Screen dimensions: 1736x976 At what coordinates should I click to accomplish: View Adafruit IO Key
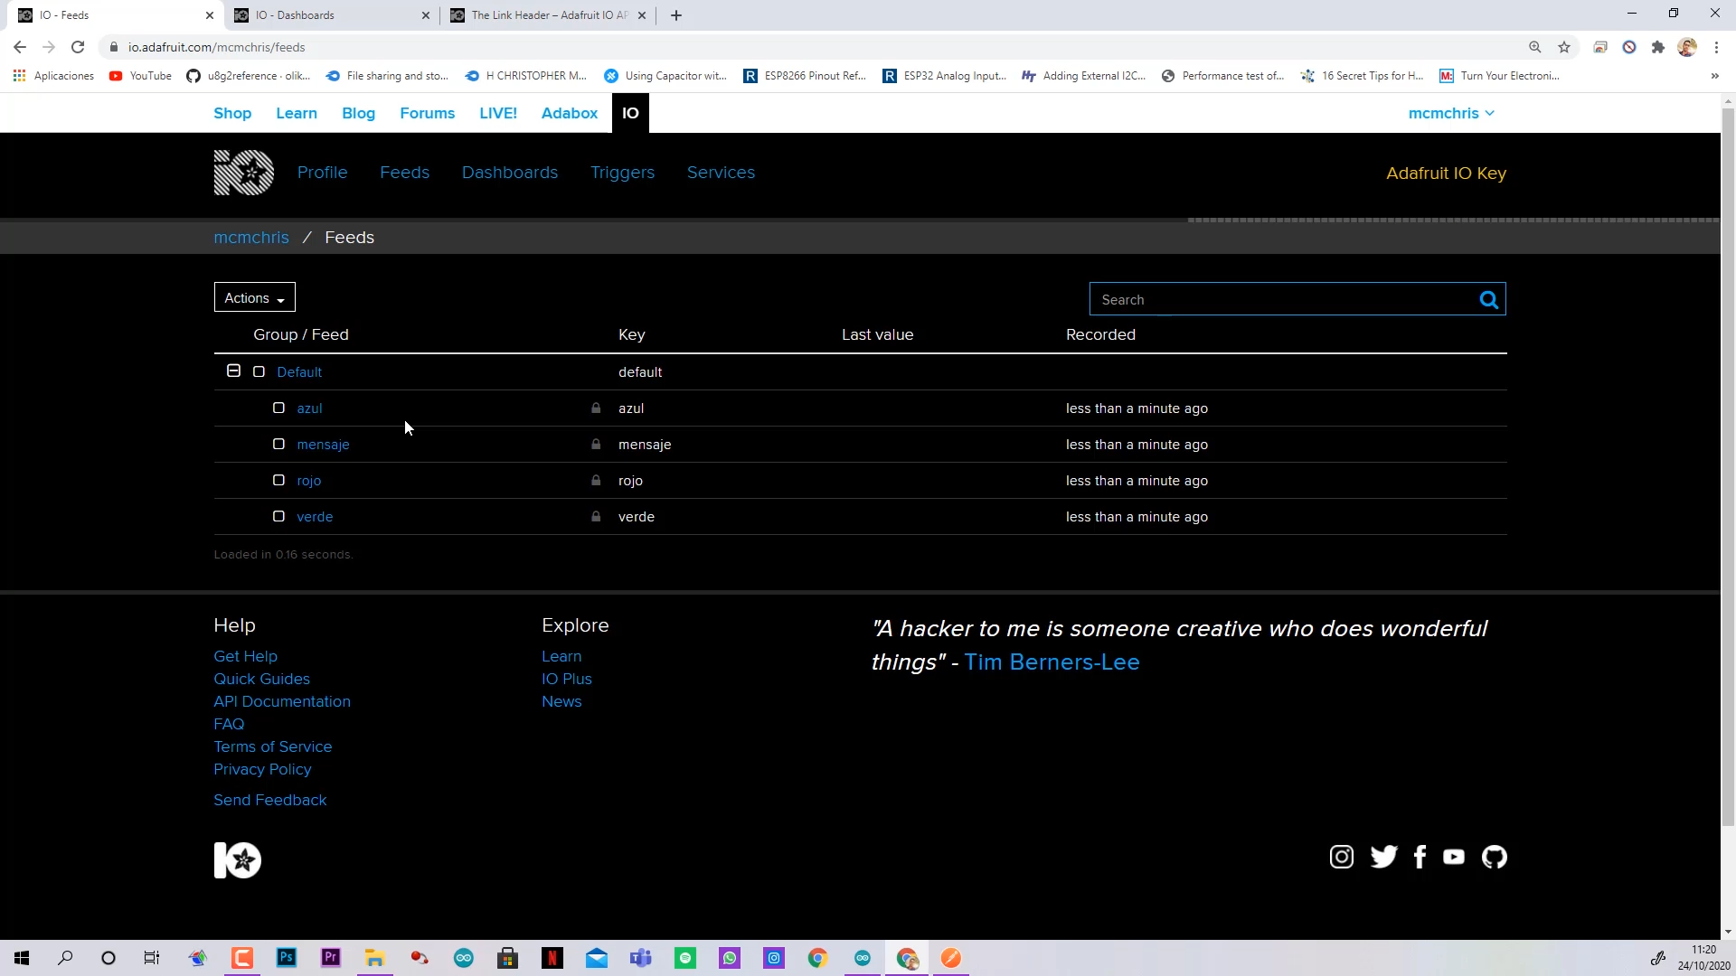(x=1446, y=174)
